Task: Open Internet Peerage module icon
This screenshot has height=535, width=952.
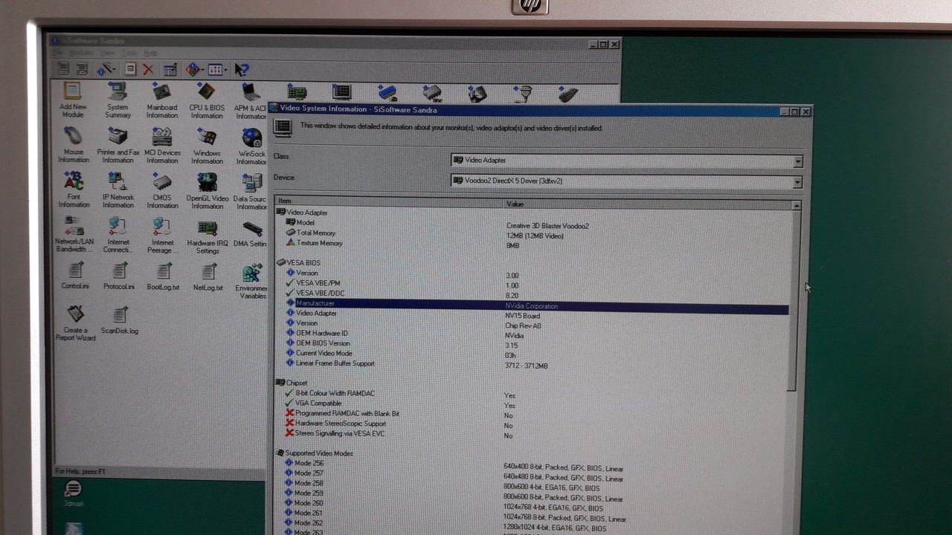Action: point(162,235)
